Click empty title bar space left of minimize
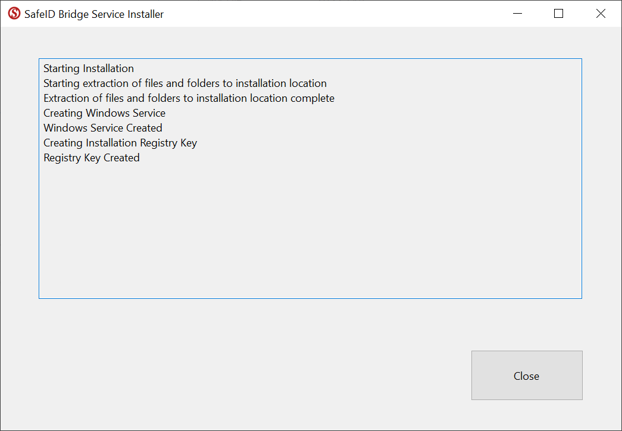This screenshot has height=431, width=622. pos(357,14)
